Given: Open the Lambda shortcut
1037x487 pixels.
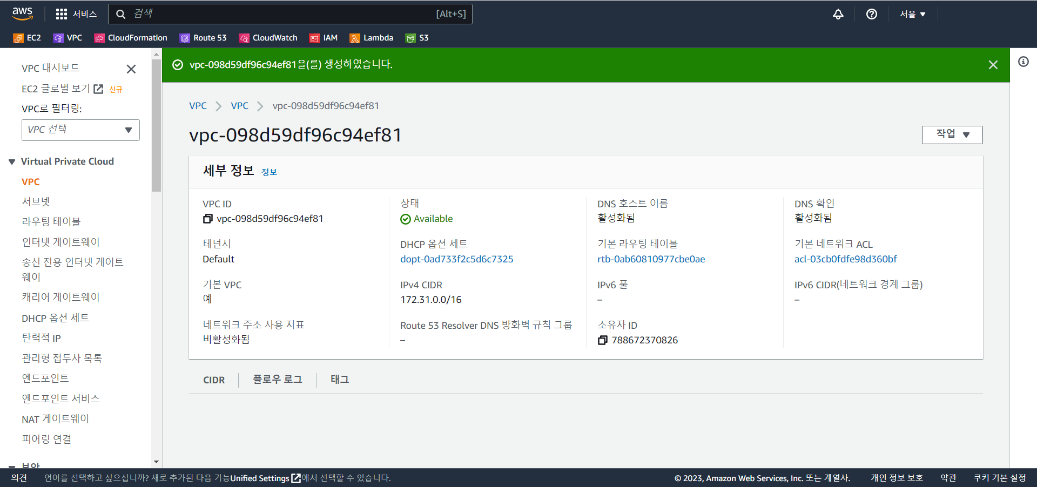Looking at the screenshot, I should tap(372, 38).
